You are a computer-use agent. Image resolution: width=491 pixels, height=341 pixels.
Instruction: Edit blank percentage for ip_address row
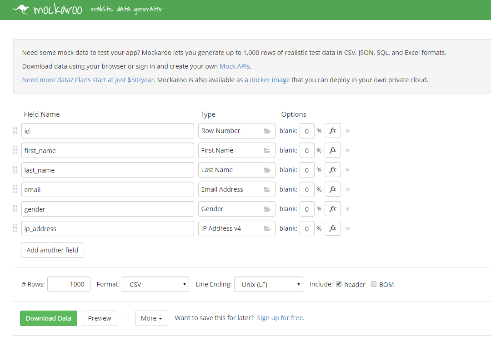(x=307, y=228)
